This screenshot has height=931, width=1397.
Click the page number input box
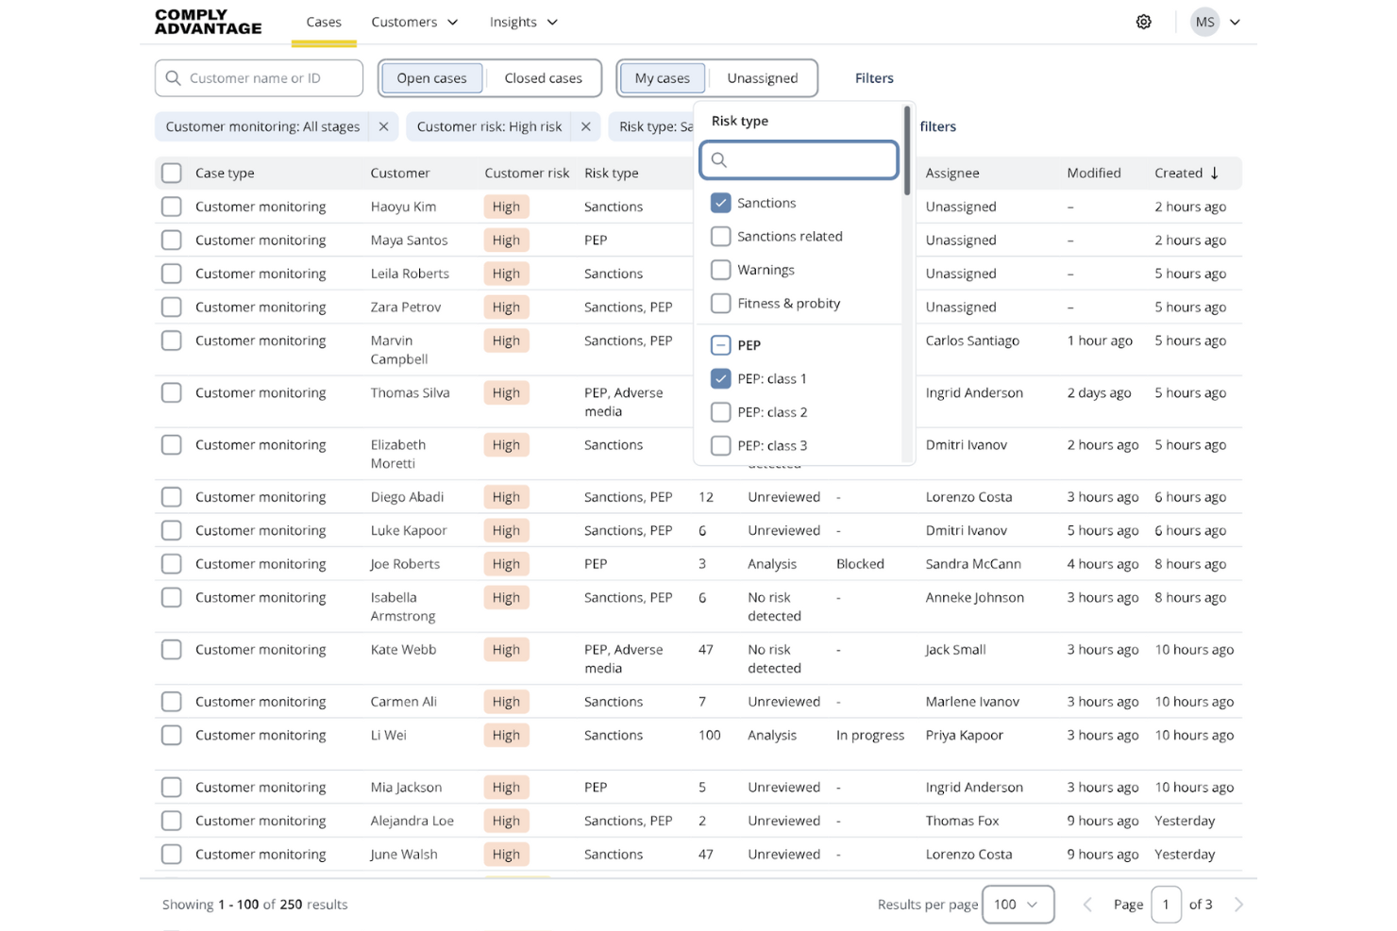1166,905
